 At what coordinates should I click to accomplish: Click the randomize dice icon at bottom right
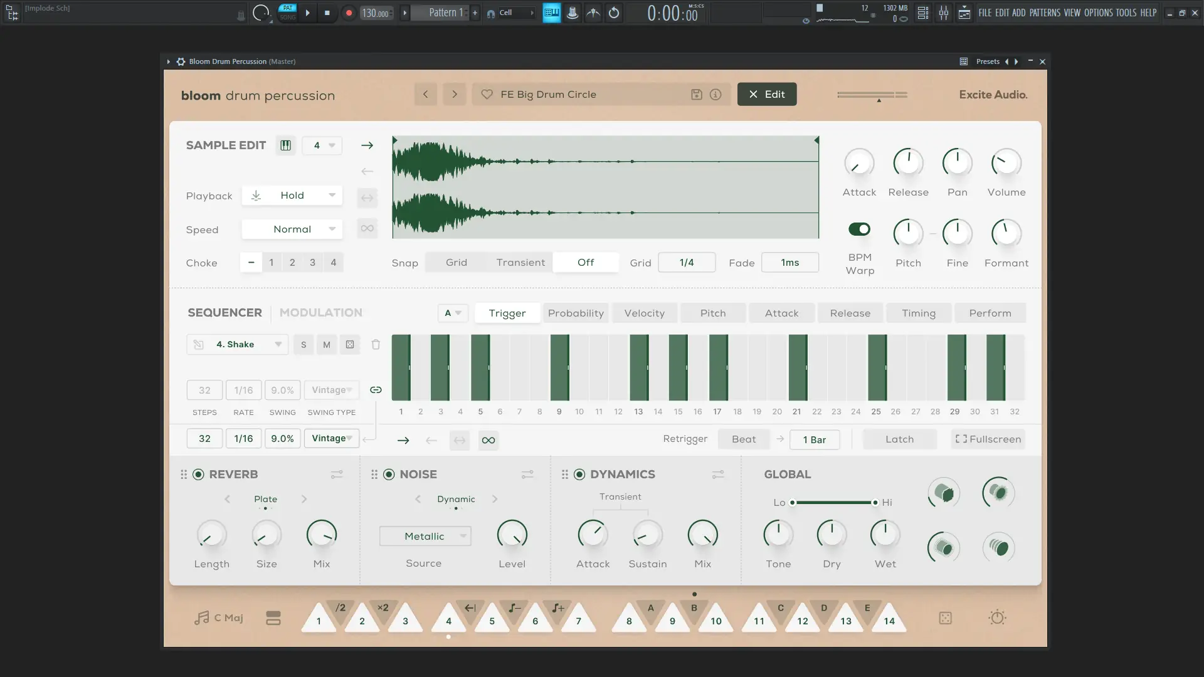945,618
